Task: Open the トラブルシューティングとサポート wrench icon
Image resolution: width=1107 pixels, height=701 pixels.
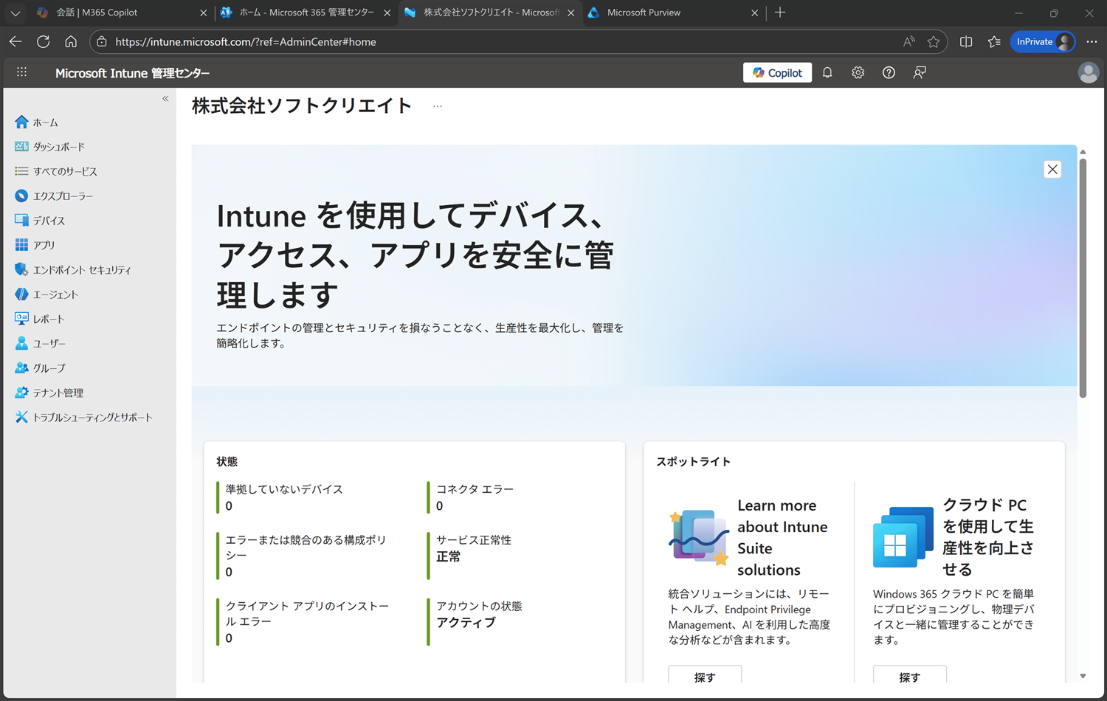Action: [x=21, y=417]
